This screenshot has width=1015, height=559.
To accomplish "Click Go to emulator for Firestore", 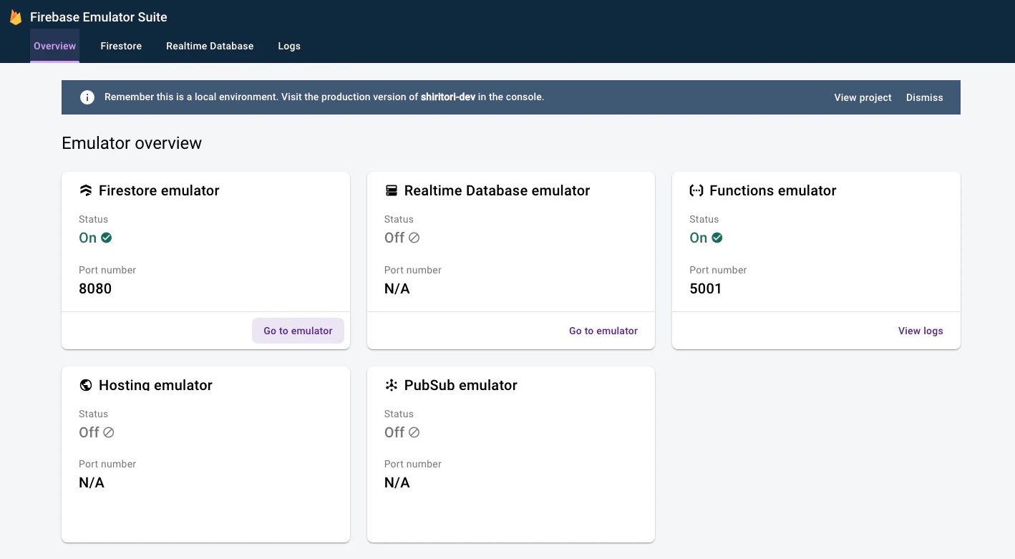I will click(298, 331).
